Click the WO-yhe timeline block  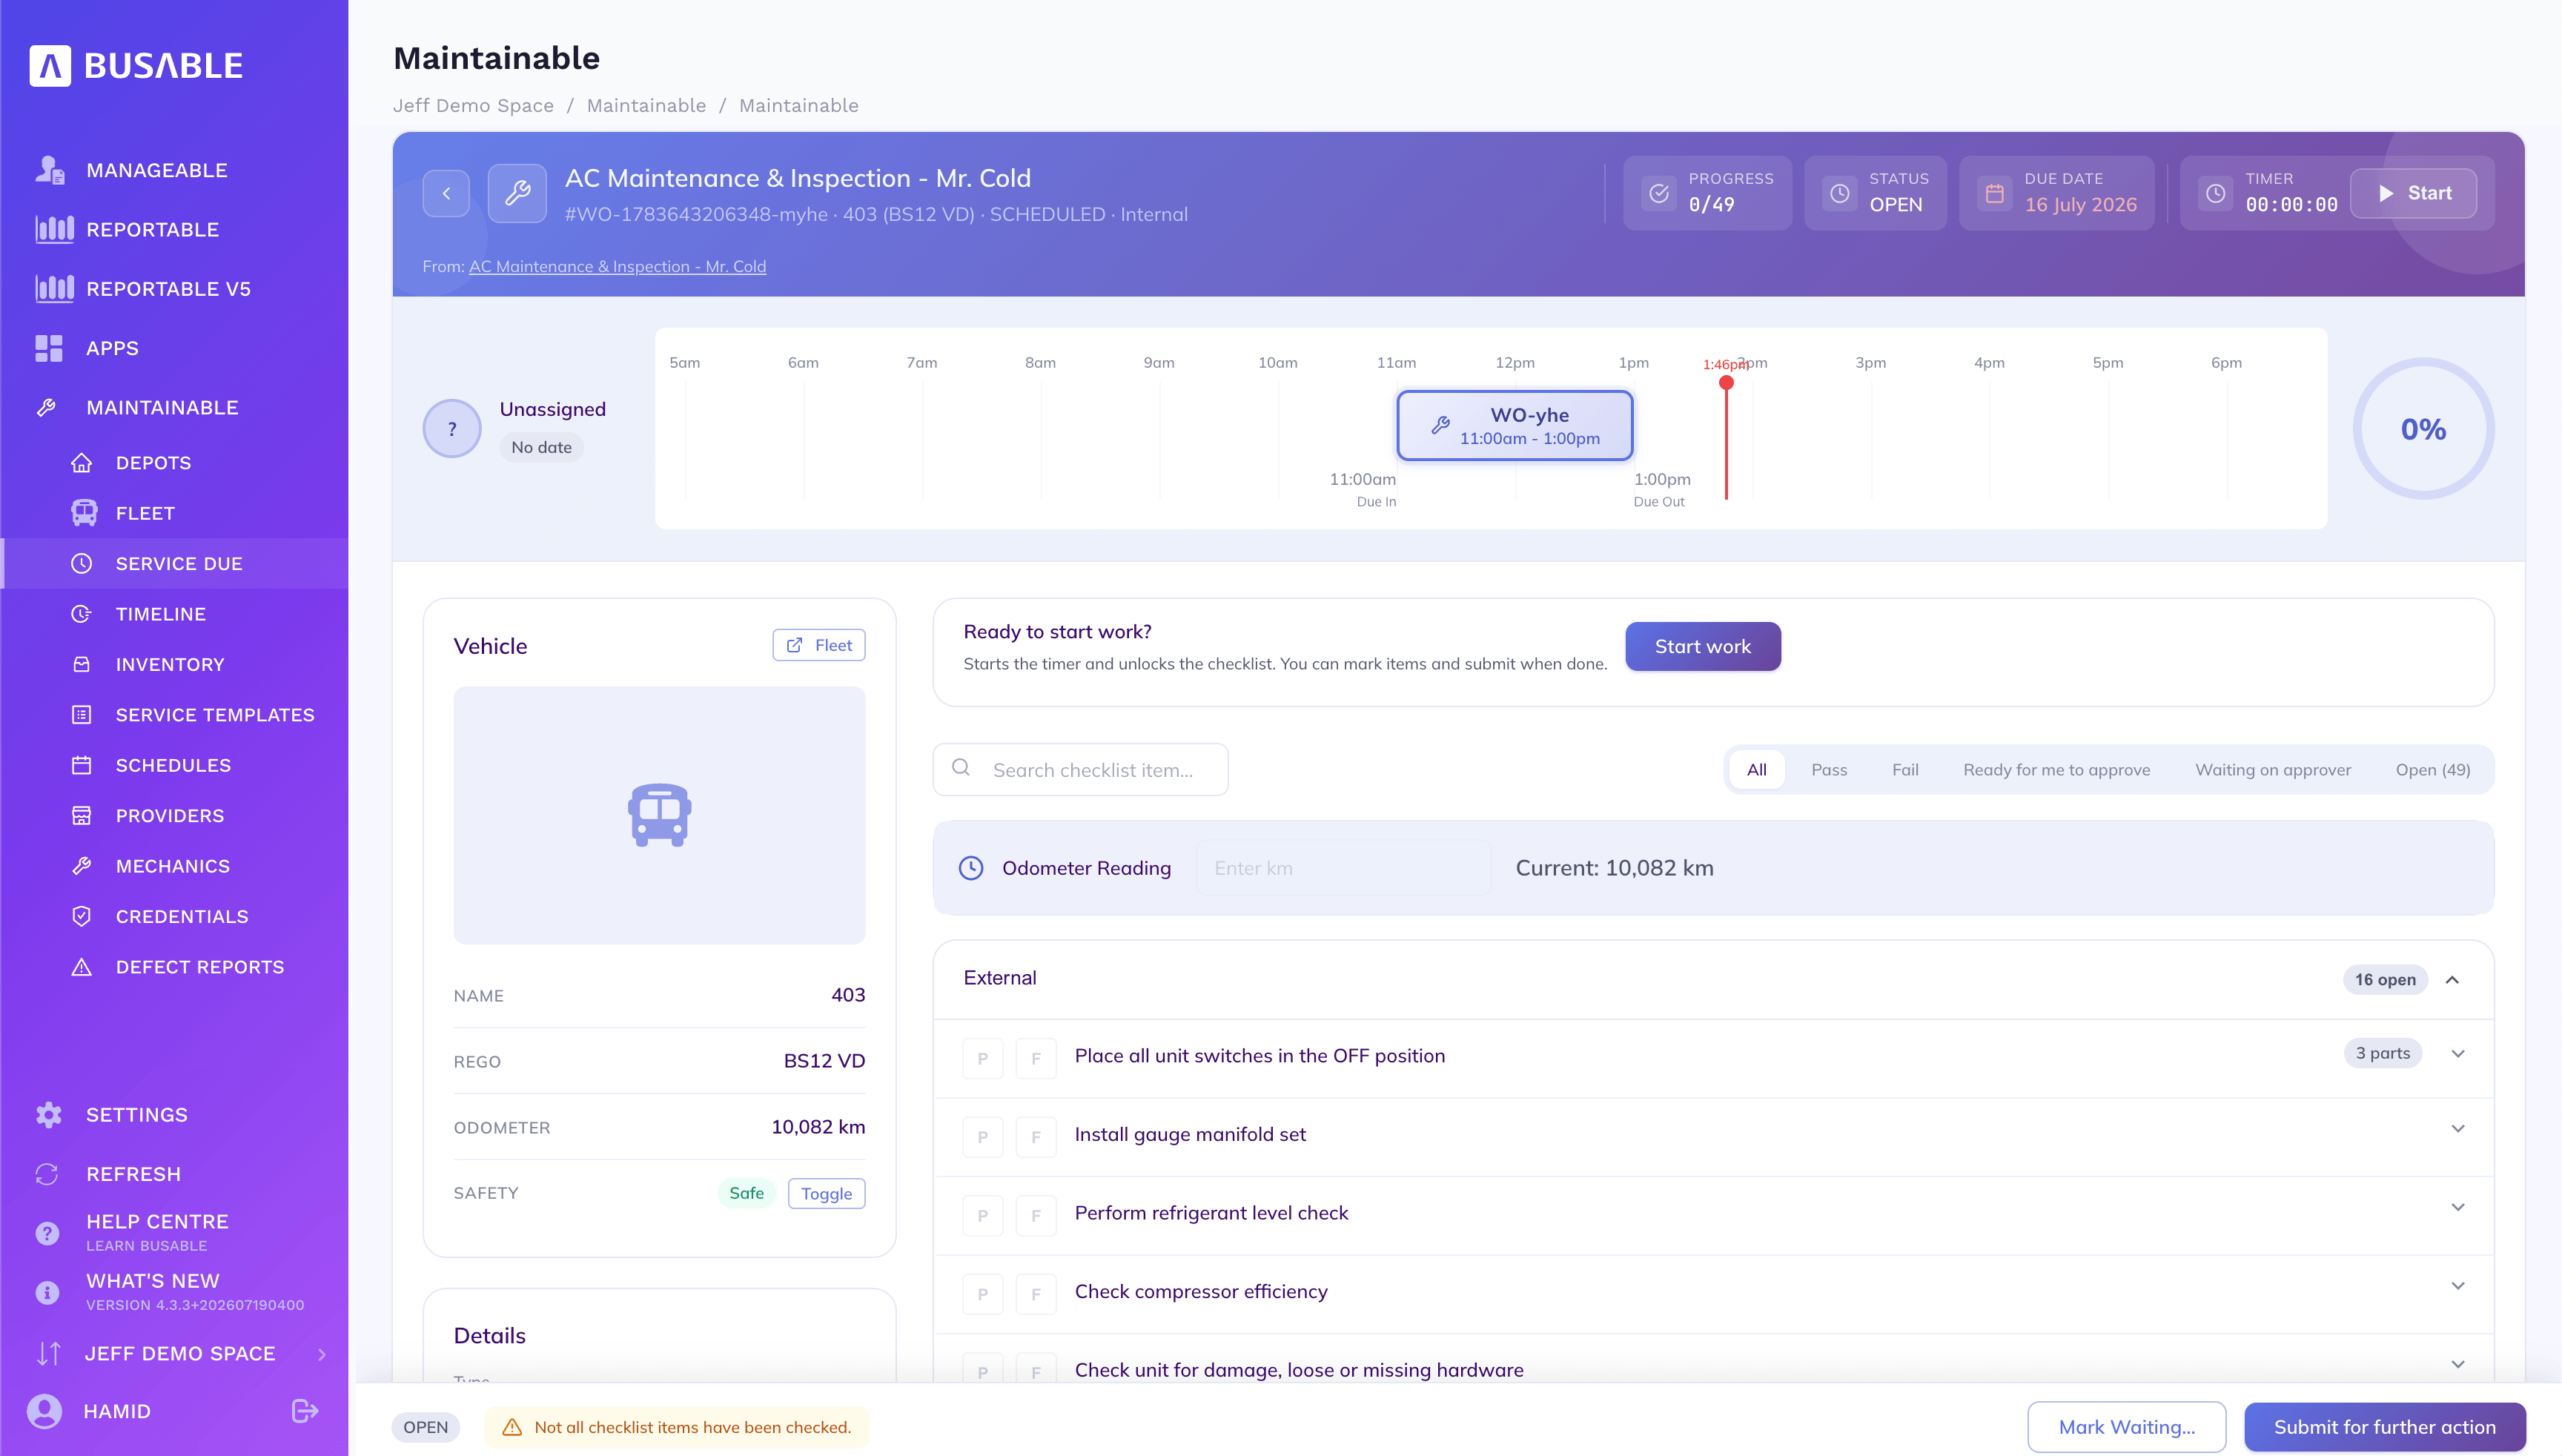[x=1514, y=425]
